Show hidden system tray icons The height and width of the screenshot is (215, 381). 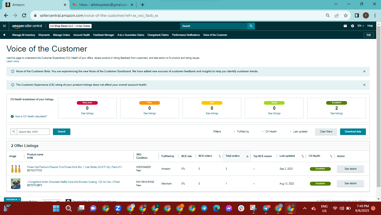point(305,209)
